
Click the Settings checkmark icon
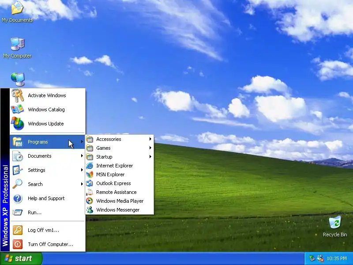(17, 170)
